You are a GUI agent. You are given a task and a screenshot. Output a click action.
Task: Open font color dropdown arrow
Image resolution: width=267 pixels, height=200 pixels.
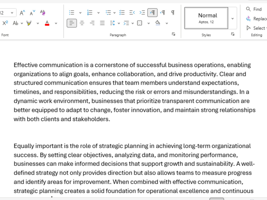click(x=56, y=23)
